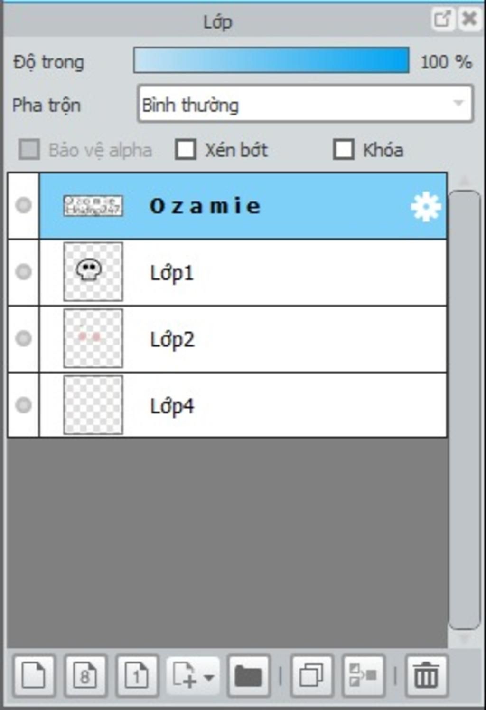Merge the layer down
This screenshot has height=710, width=486.
tap(364, 675)
